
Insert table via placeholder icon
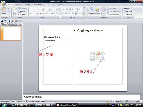click(x=92, y=54)
